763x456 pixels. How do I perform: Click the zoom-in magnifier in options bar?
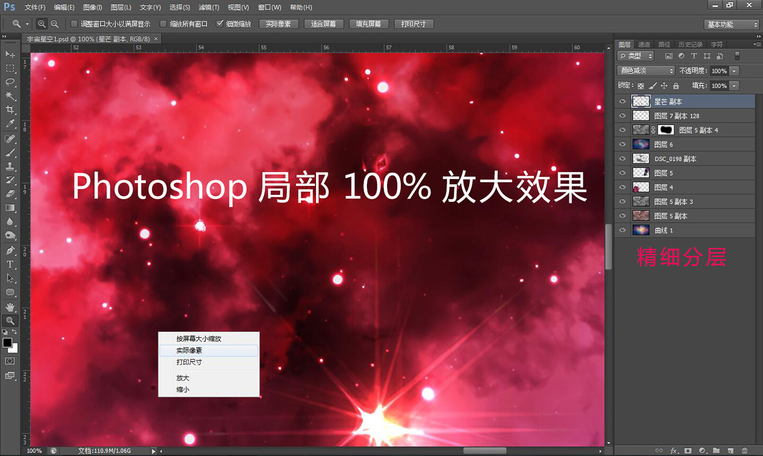coord(42,24)
